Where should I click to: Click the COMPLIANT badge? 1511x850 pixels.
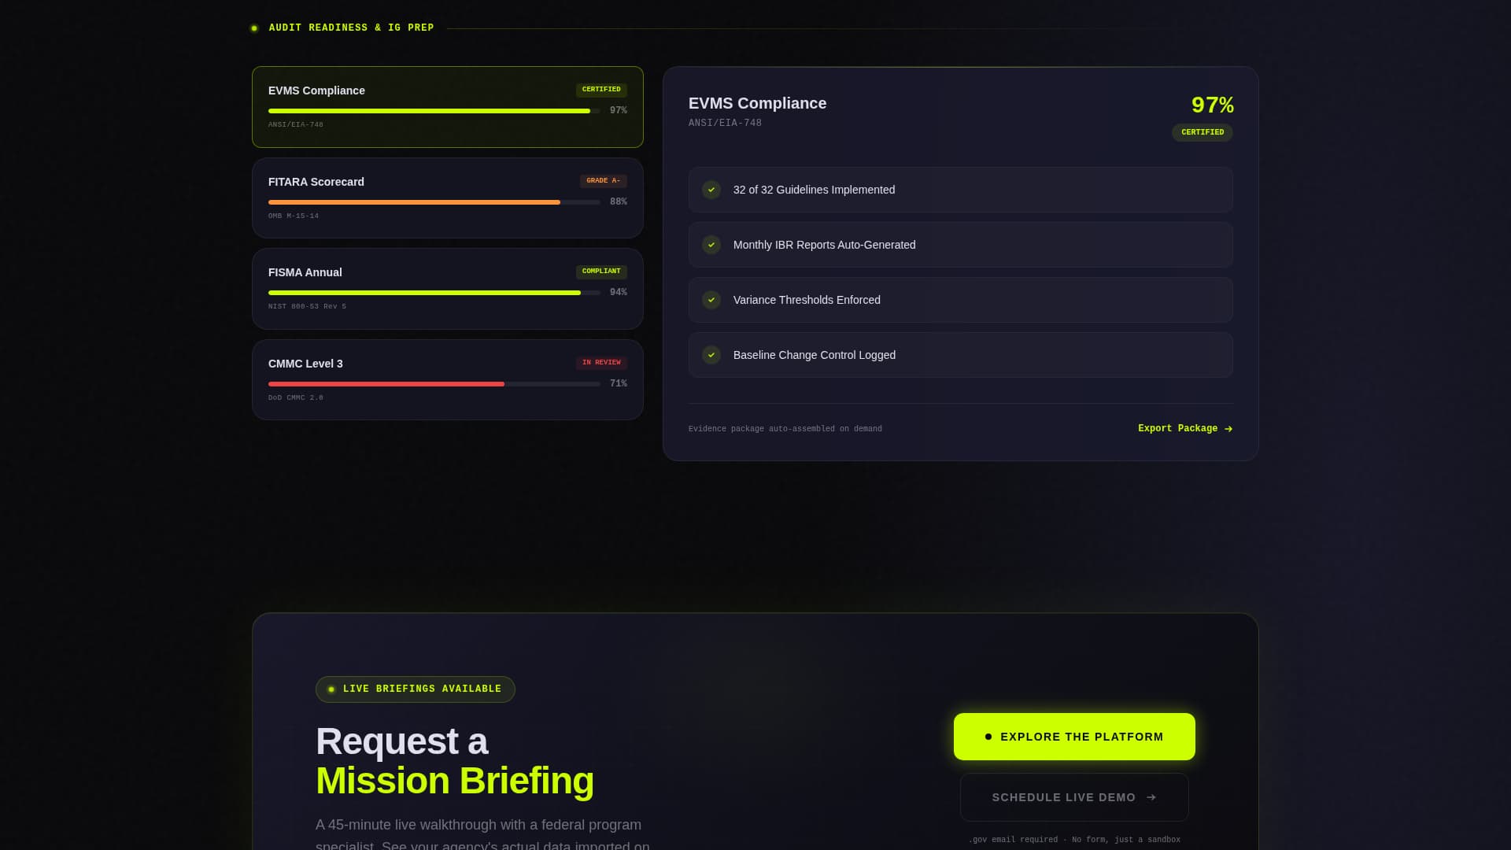pos(601,272)
